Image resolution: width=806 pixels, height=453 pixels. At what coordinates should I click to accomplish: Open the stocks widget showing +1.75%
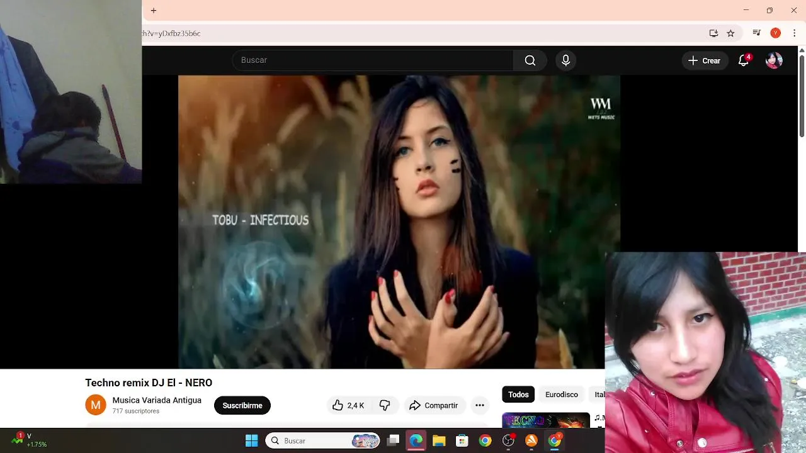[29, 440]
